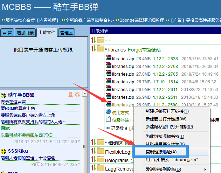The image size is (221, 173).
Task: Open the Holograms folder
Action: coord(117,160)
